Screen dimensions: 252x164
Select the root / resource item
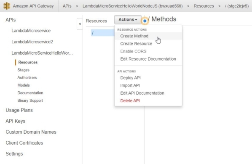[x=102, y=33]
